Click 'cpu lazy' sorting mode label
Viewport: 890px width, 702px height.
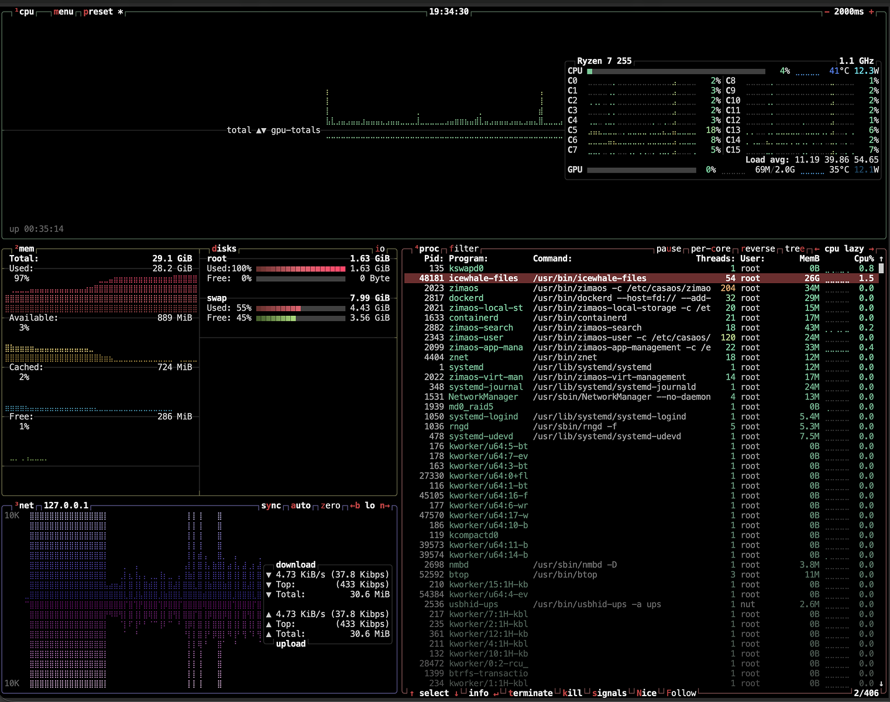point(844,249)
